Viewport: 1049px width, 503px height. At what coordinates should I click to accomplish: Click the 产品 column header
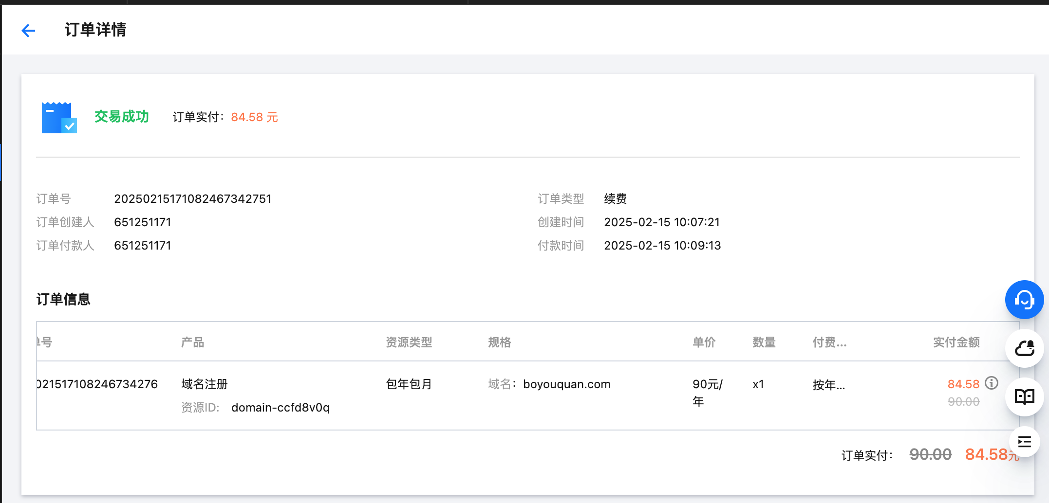pyautogui.click(x=192, y=342)
